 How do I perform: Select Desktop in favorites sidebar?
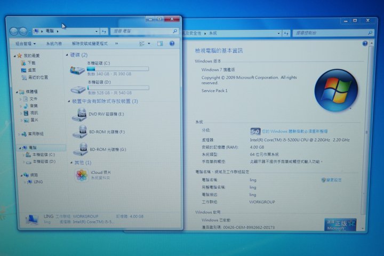tap(28, 70)
